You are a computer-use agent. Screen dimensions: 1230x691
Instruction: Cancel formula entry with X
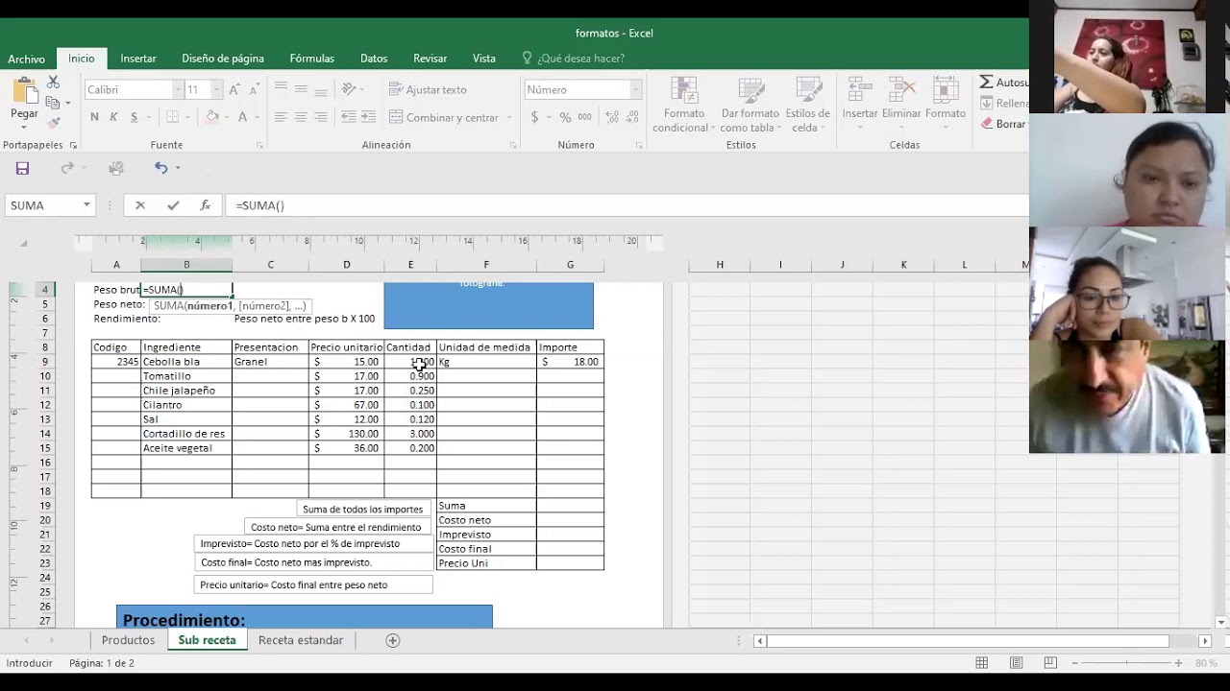pyautogui.click(x=140, y=205)
